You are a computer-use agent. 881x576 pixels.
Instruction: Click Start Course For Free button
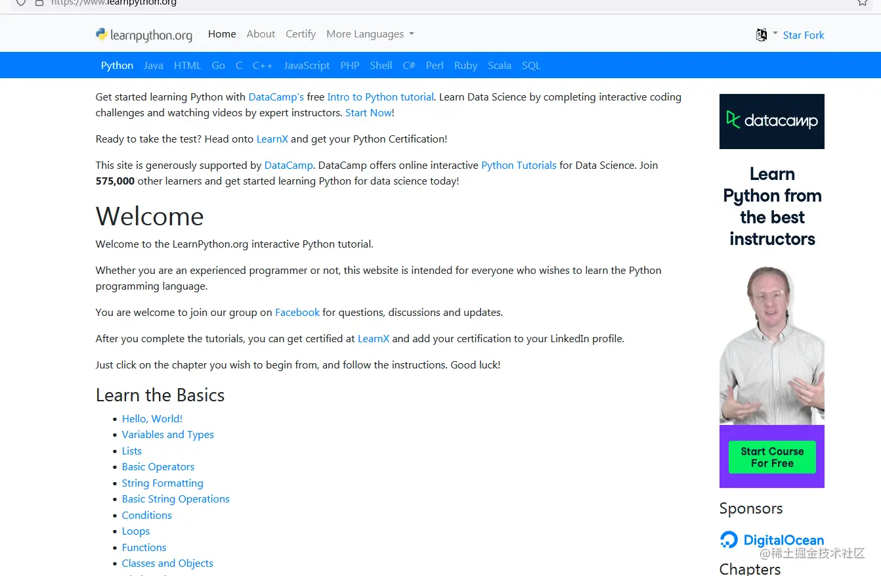click(x=772, y=457)
